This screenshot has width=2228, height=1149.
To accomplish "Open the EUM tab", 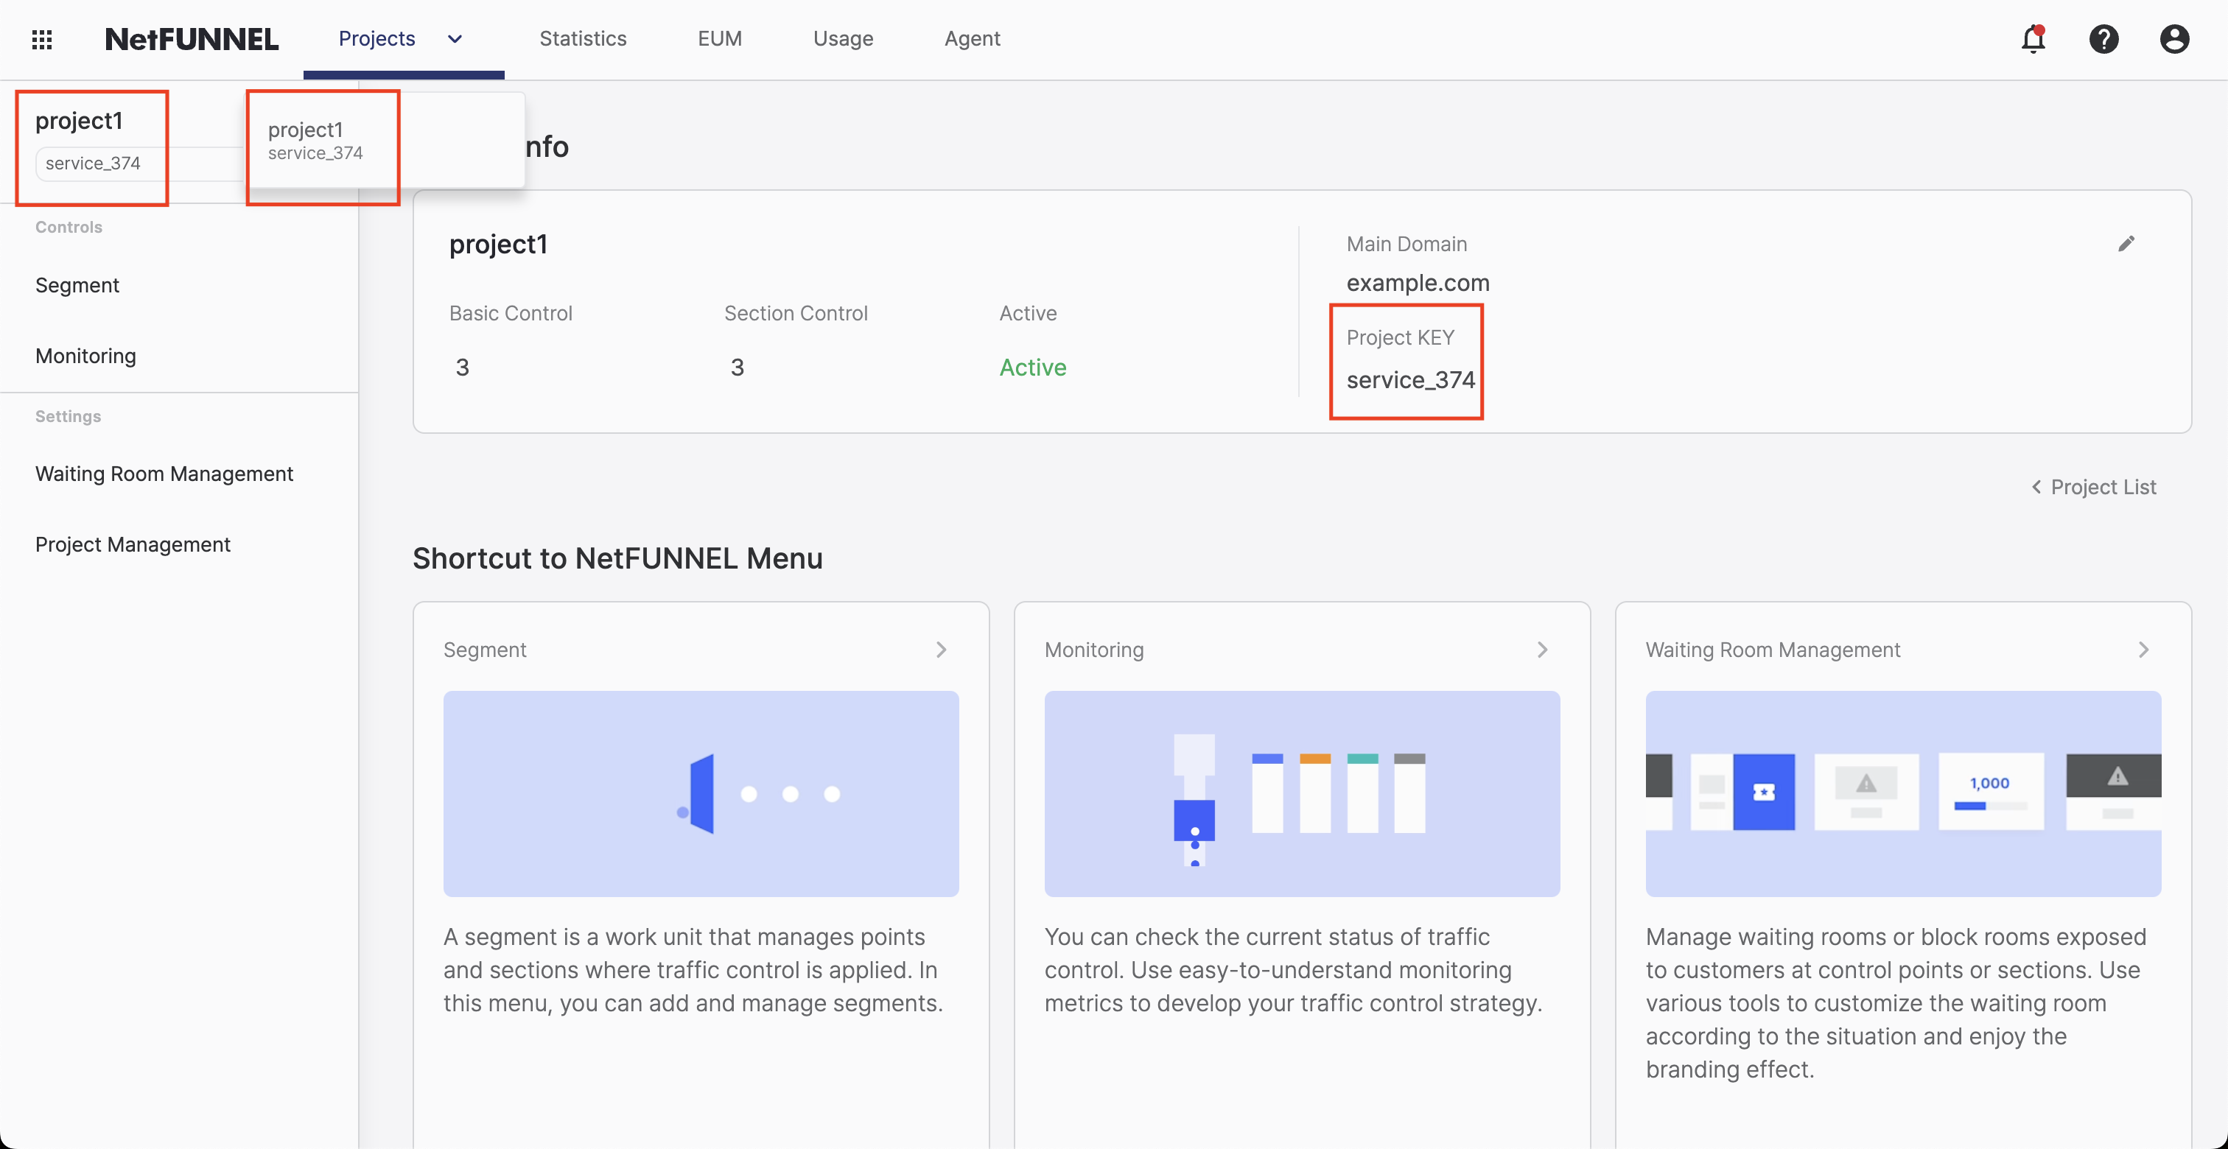I will [x=720, y=39].
